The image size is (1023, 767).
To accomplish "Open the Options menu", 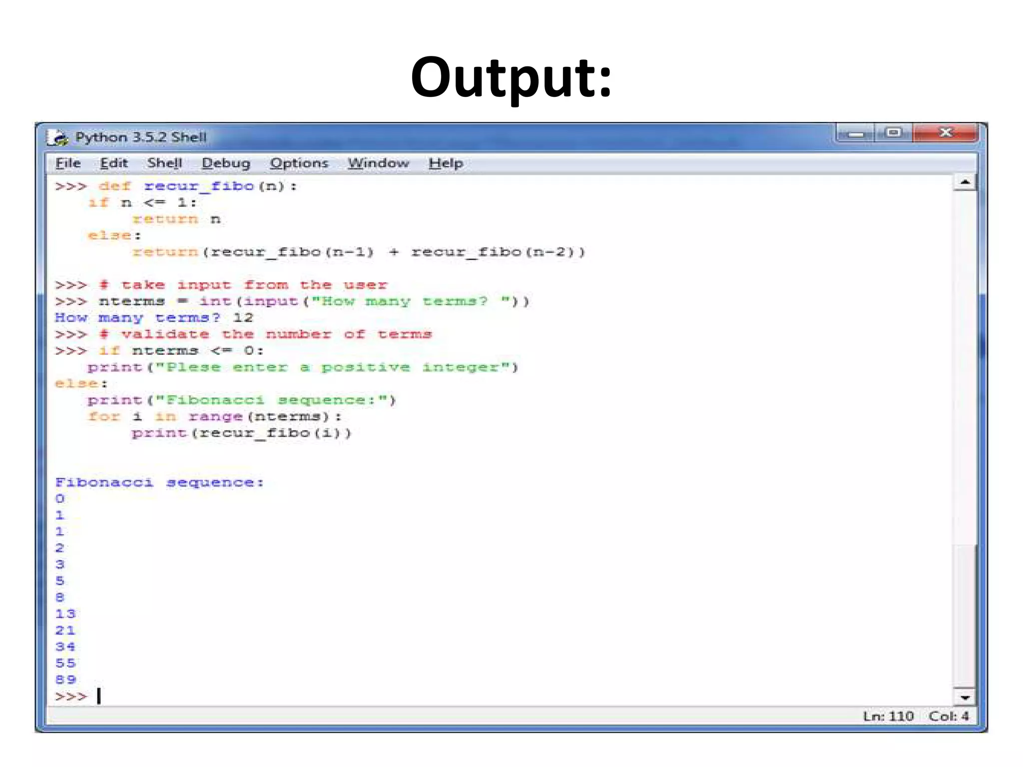I will tap(299, 163).
